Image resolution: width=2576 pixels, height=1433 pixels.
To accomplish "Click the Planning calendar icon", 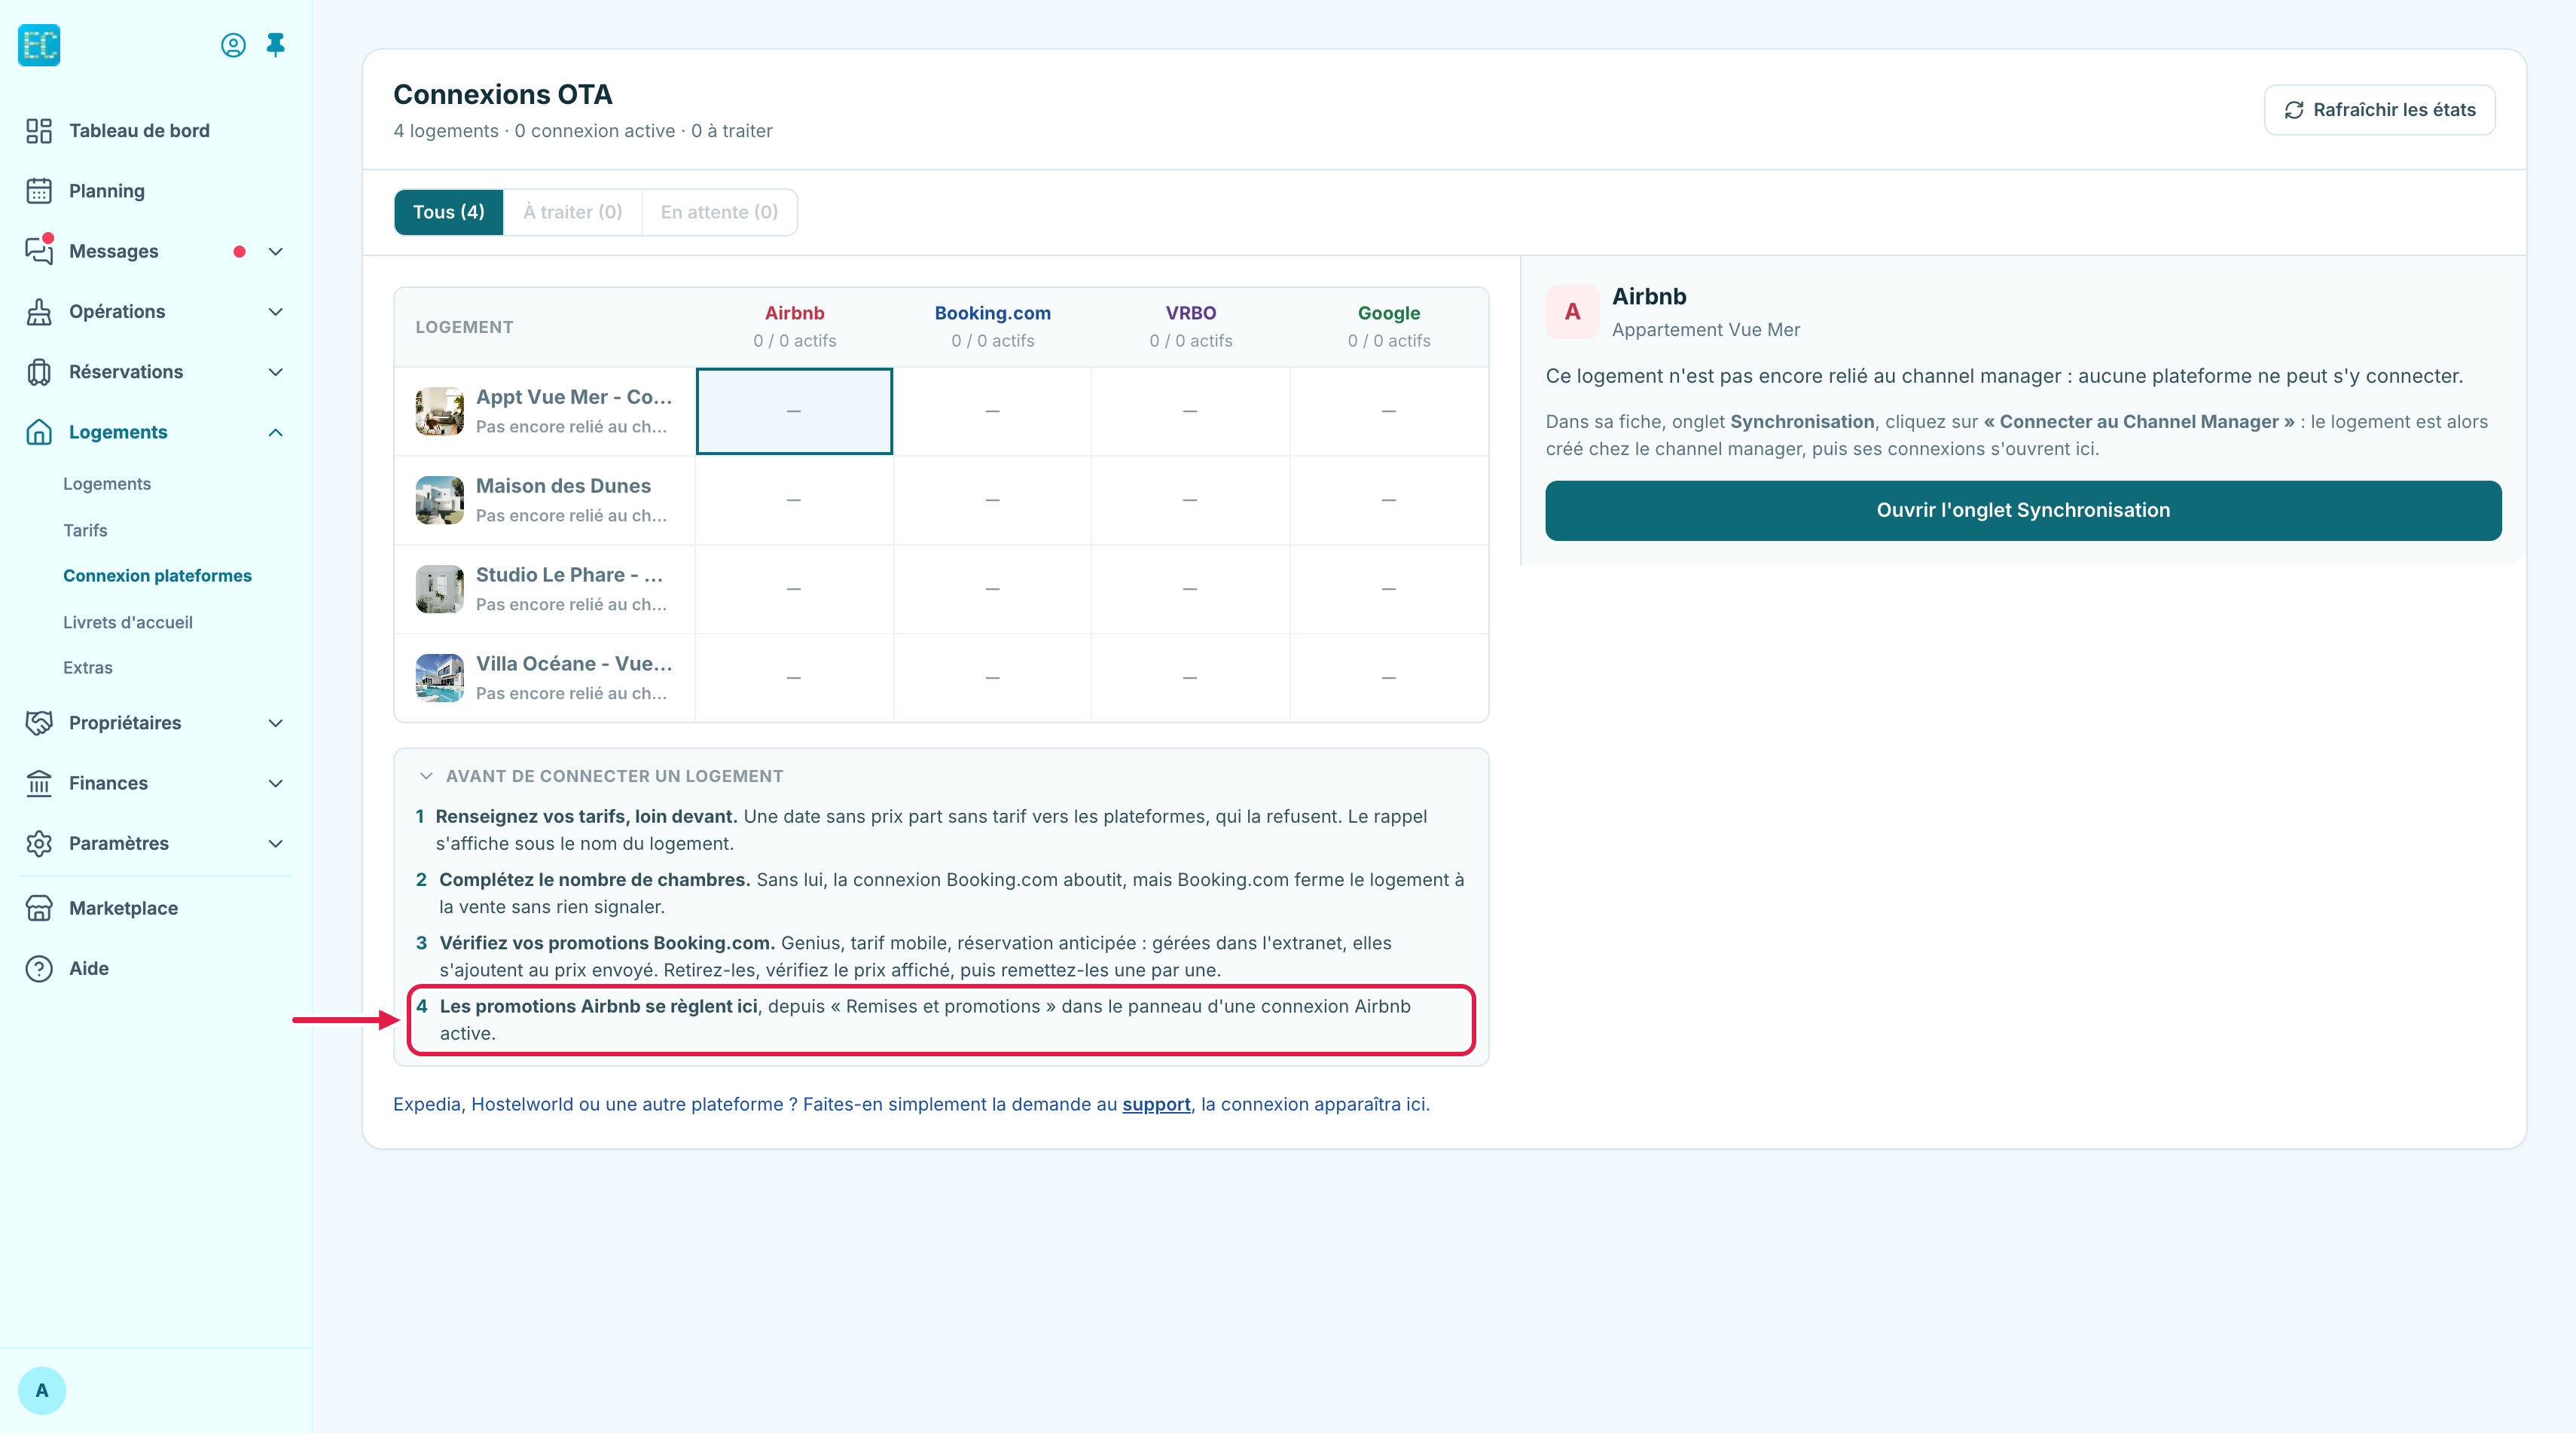I will (x=39, y=191).
